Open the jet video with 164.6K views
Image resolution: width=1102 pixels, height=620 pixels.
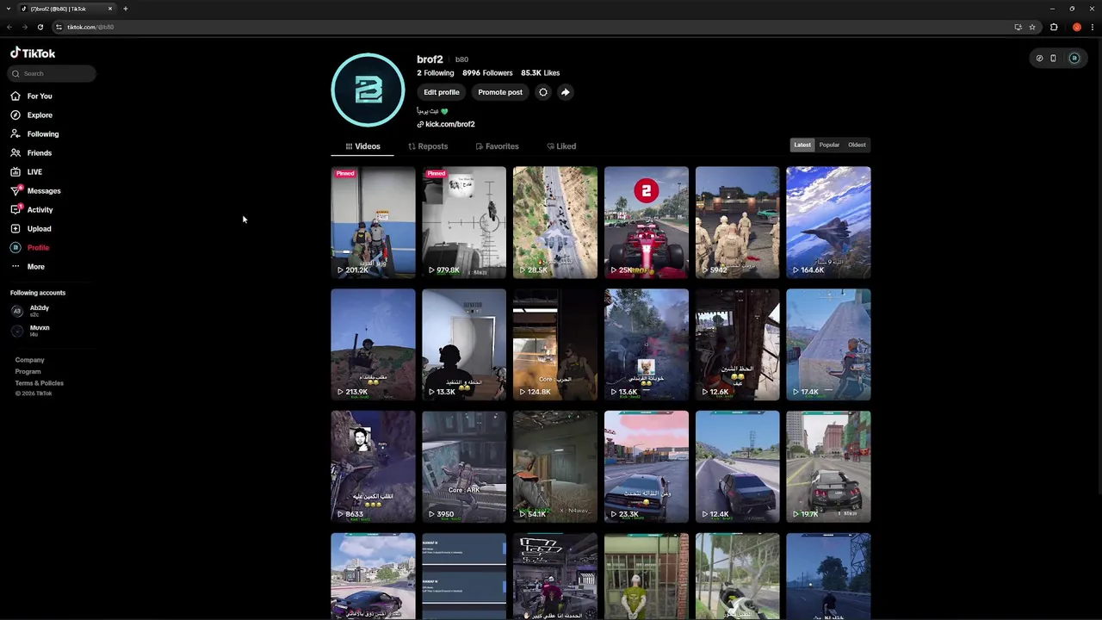[828, 222]
